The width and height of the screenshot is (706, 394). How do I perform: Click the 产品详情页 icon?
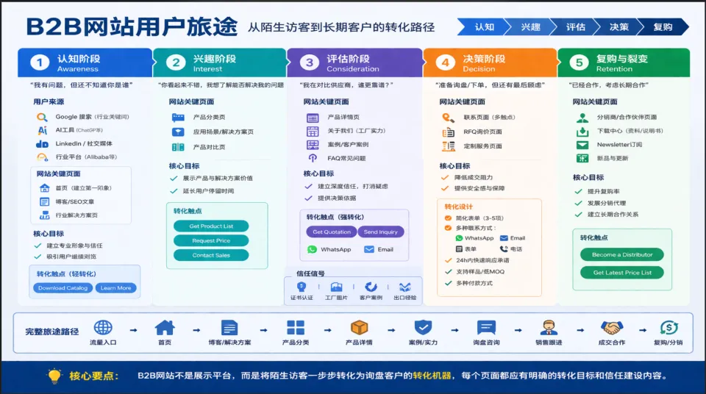(313, 118)
